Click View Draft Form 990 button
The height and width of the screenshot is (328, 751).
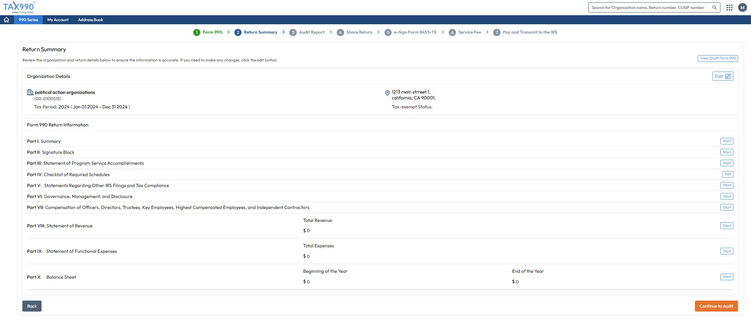[x=718, y=58]
